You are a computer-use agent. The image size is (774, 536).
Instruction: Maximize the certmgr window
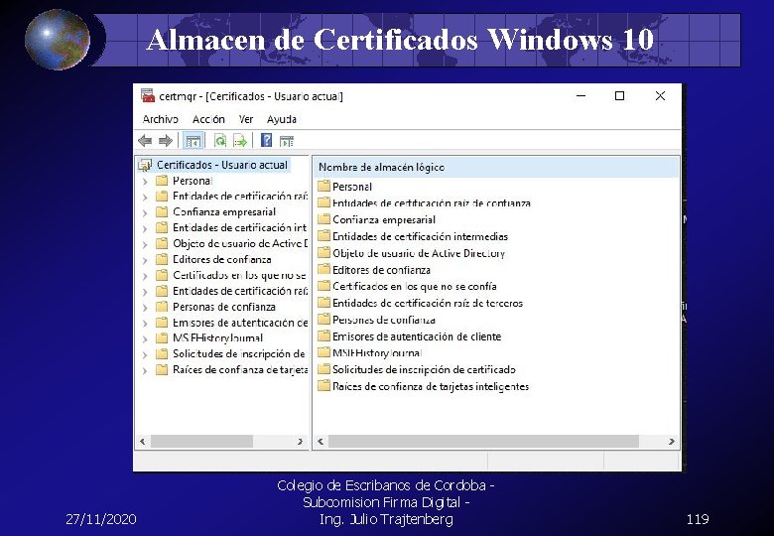pyautogui.click(x=619, y=95)
